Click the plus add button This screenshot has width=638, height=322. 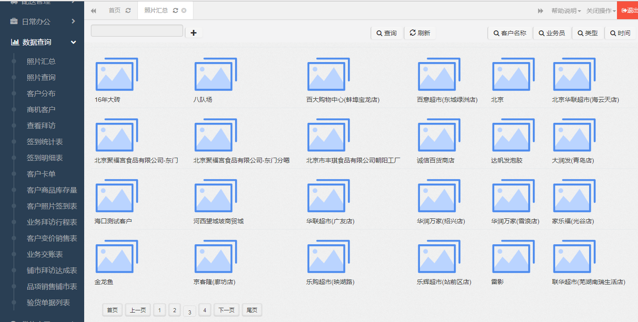tap(193, 33)
